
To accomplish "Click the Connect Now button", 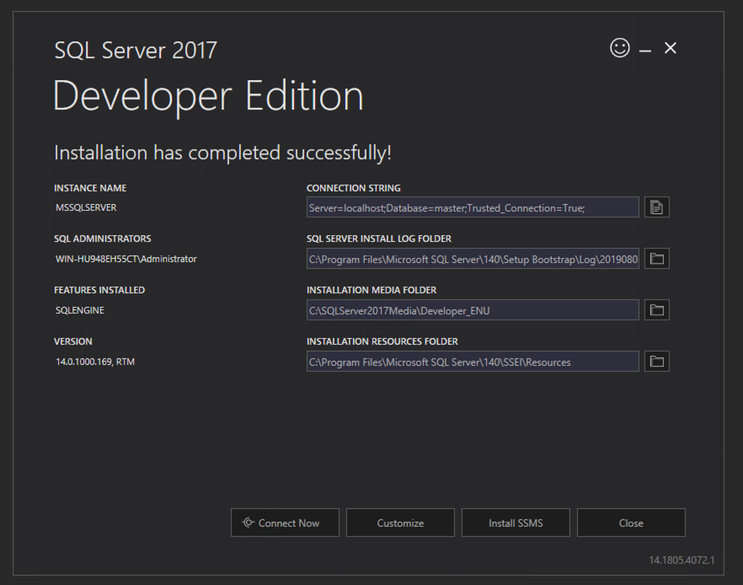I will coord(285,523).
